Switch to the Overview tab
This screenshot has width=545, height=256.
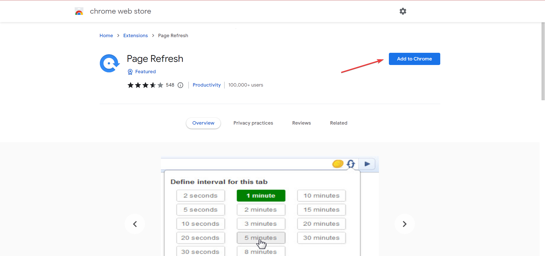[203, 123]
